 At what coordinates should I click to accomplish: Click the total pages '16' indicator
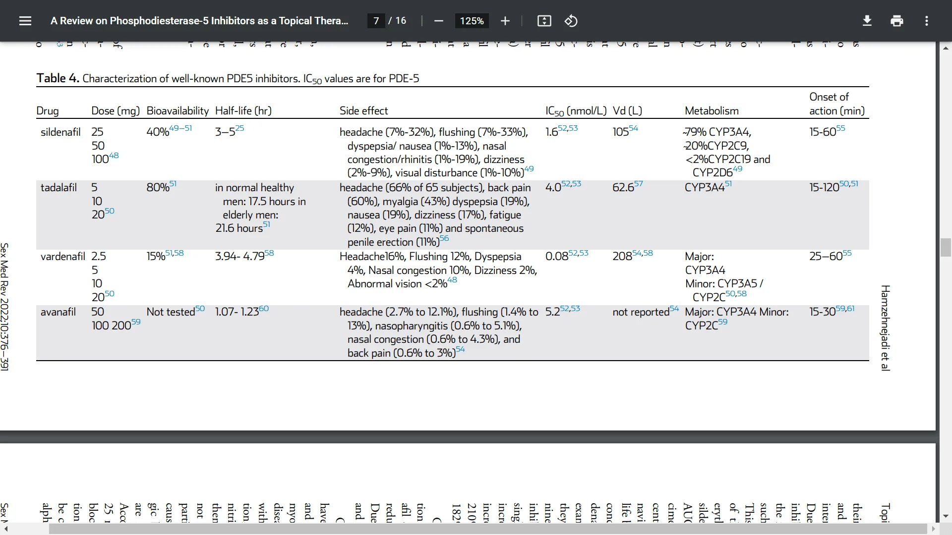(401, 21)
